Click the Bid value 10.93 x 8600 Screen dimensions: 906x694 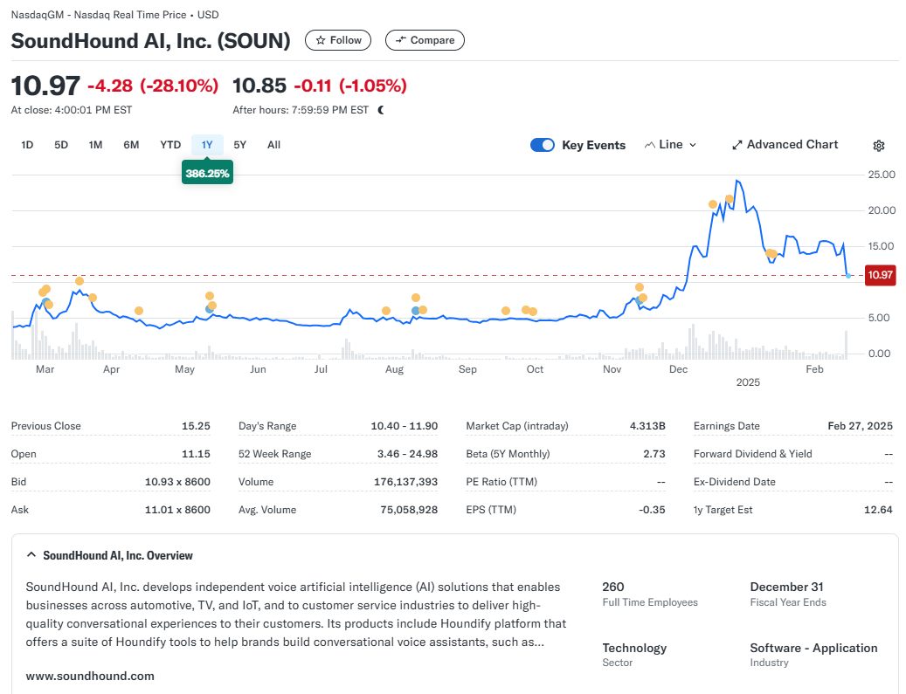click(177, 482)
